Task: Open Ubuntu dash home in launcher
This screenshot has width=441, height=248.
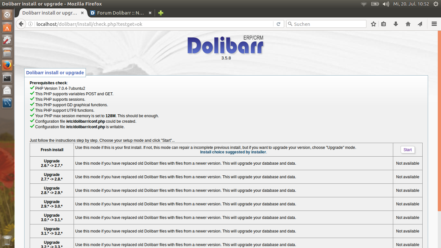Action: 7,15
